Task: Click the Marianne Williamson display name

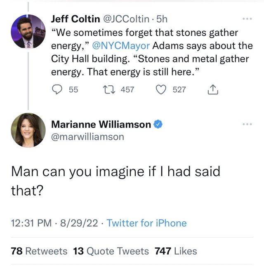Action: 101,124
